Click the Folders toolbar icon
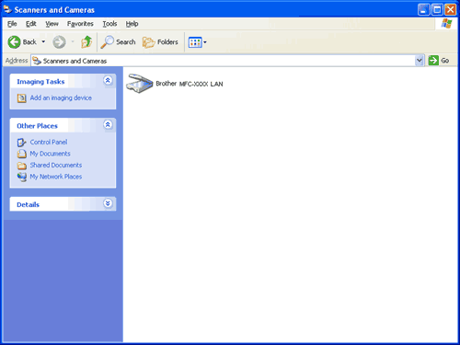The width and height of the screenshot is (460, 345). pos(149,42)
